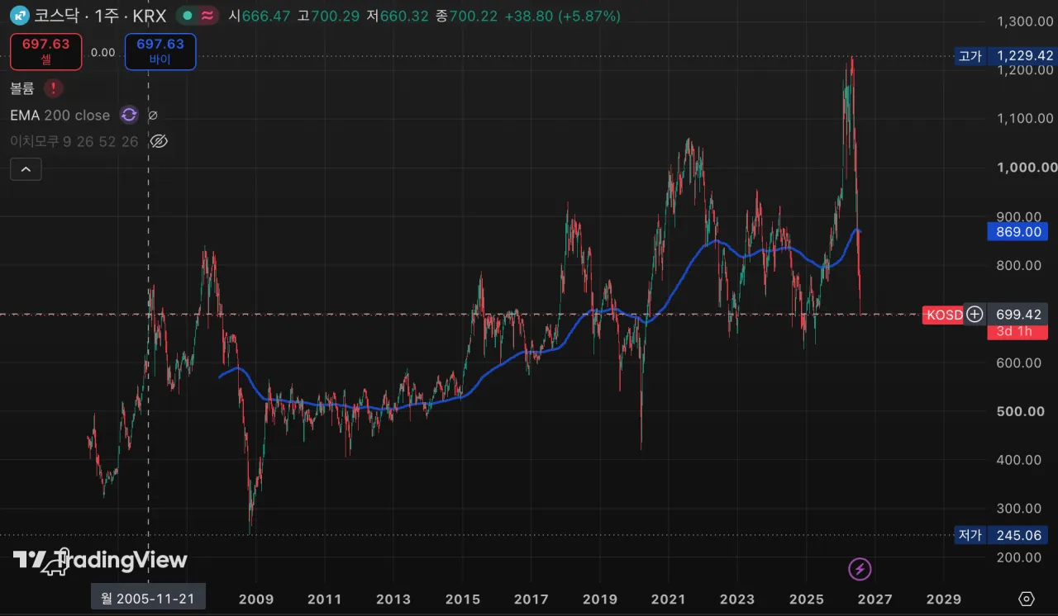Click the KOSDAQ symbol logo icon
1058x616 pixels.
click(x=20, y=16)
